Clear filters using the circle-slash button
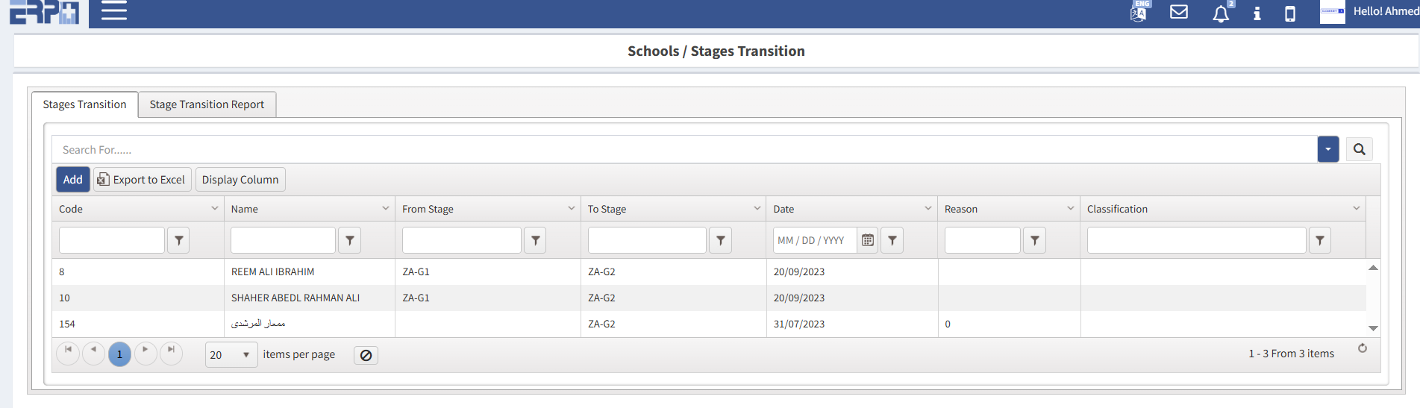Screen dimensions: 1420x408 [366, 355]
